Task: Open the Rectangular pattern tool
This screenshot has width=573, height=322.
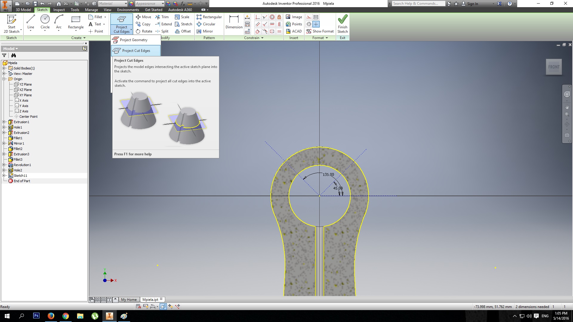Action: 209,17
